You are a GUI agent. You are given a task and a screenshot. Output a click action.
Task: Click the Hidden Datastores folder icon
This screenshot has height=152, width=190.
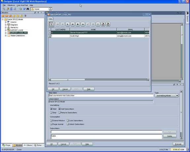tap(9, 36)
